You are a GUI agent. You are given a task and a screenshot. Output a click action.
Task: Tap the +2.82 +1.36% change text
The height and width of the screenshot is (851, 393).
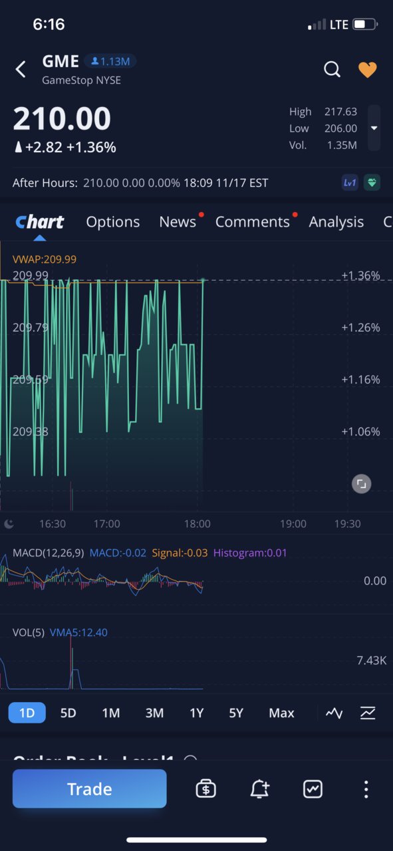[x=70, y=148]
